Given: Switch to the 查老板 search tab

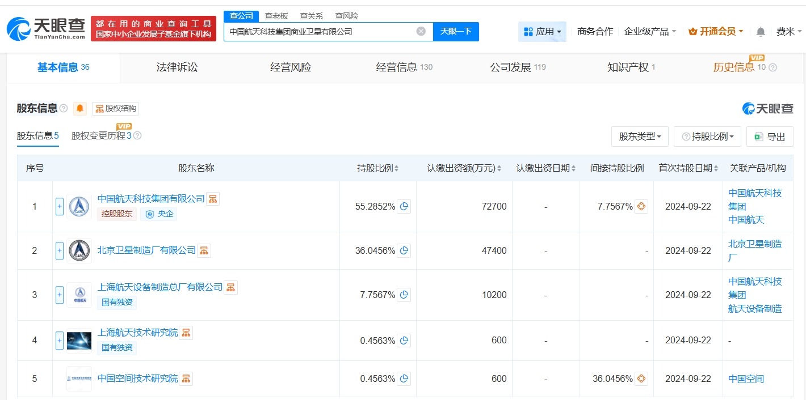Looking at the screenshot, I should click(276, 16).
